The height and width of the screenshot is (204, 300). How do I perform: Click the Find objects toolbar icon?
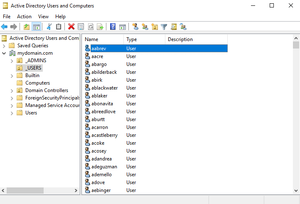[x=174, y=27]
